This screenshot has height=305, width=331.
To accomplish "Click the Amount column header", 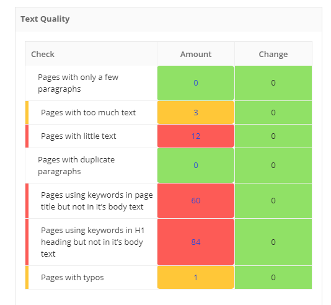I will pyautogui.click(x=196, y=55).
